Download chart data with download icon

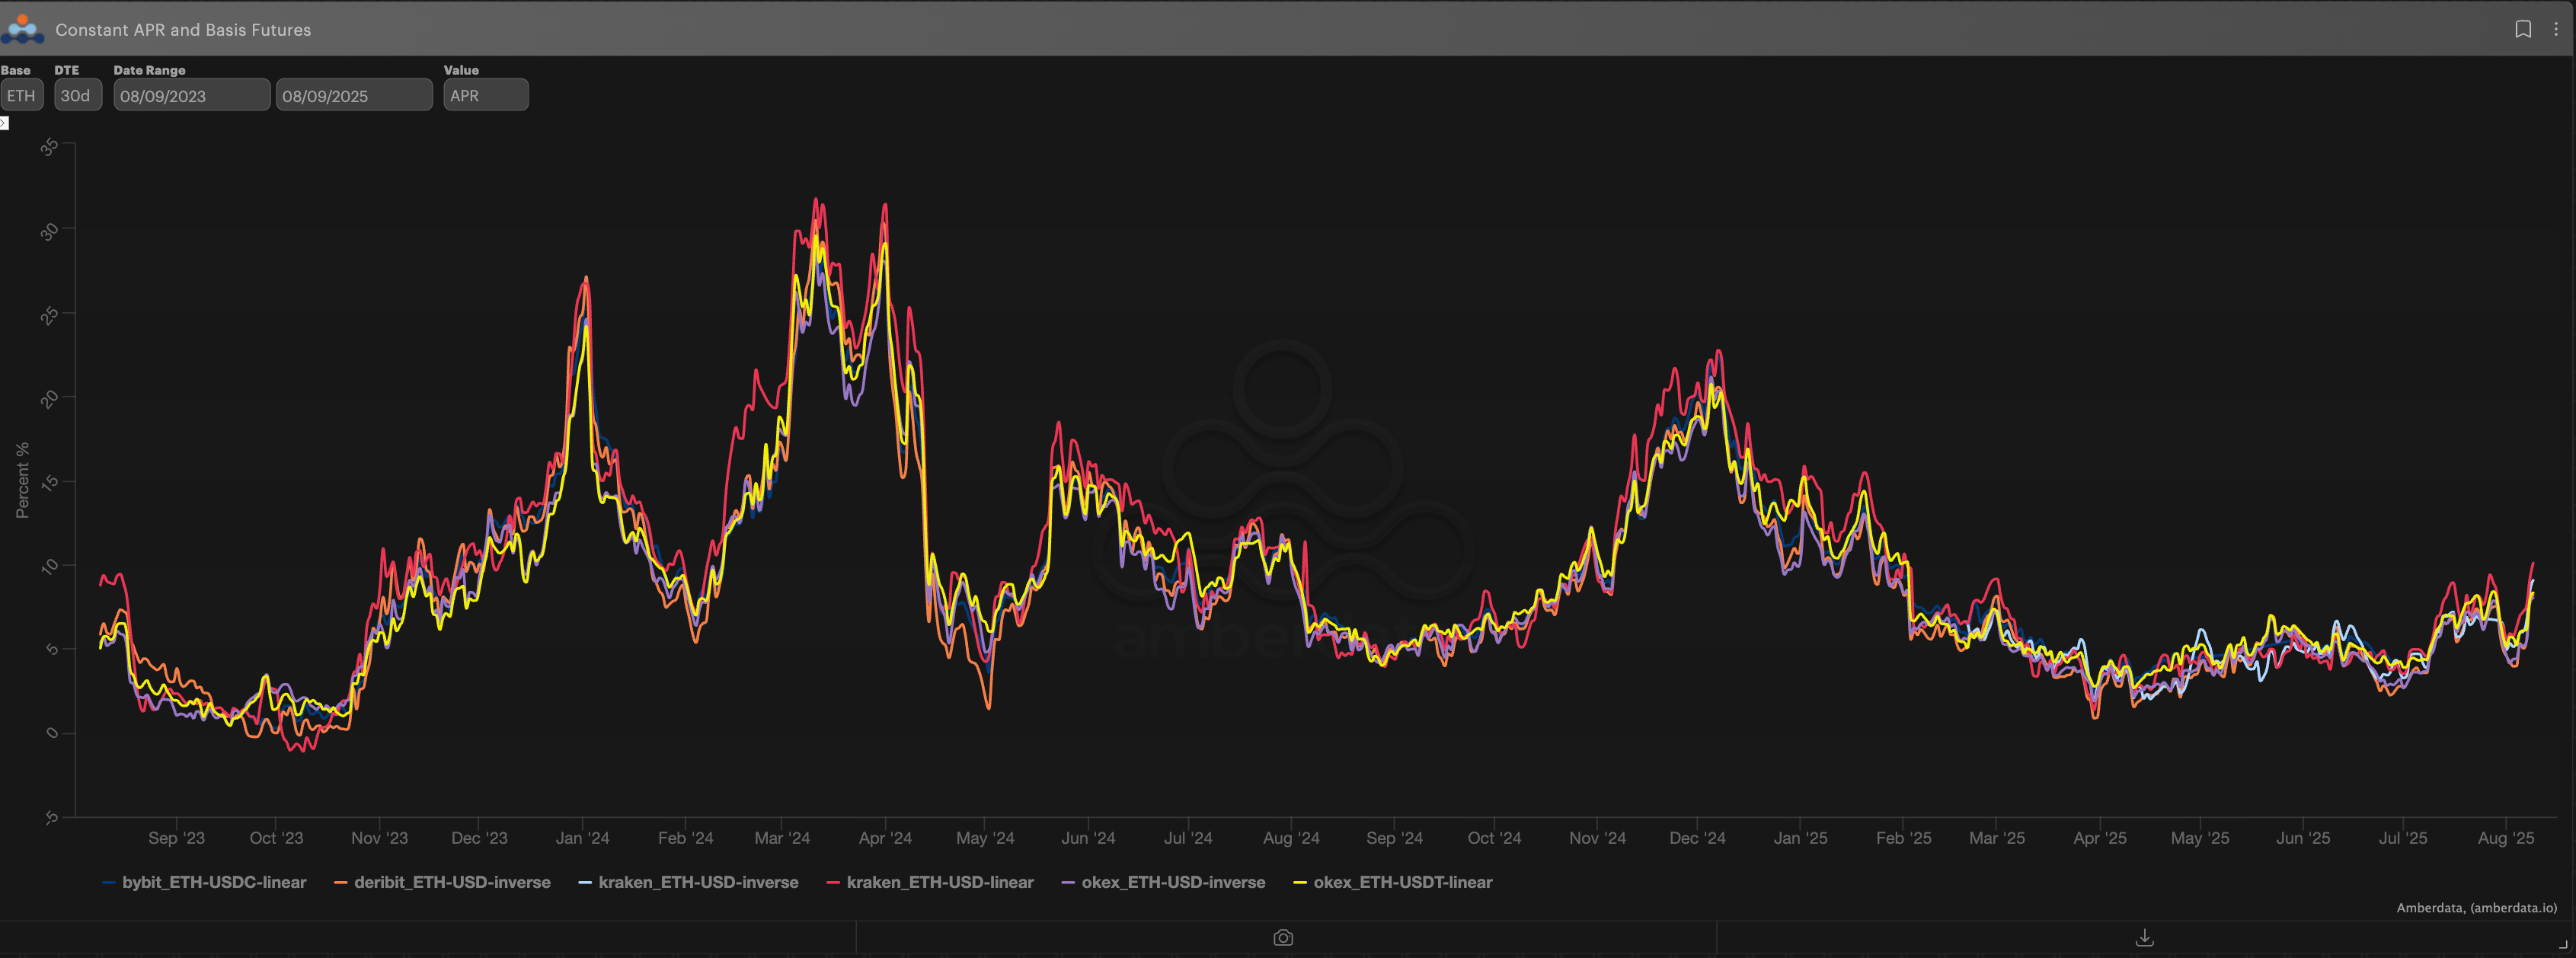point(2144,938)
